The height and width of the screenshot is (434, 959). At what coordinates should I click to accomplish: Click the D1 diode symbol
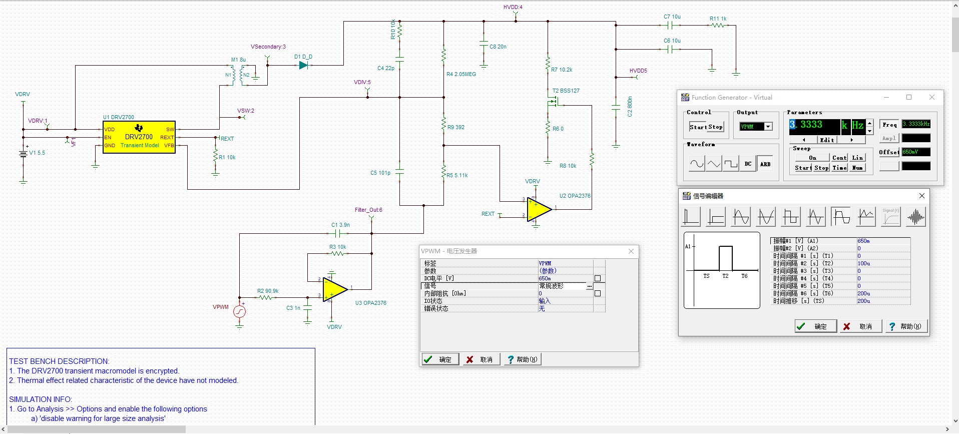[x=303, y=65]
